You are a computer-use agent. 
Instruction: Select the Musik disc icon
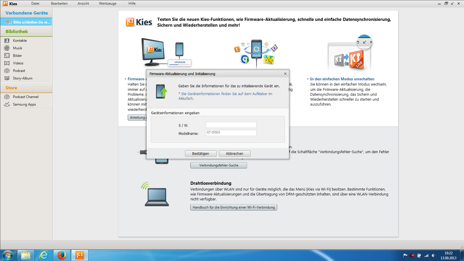7,48
